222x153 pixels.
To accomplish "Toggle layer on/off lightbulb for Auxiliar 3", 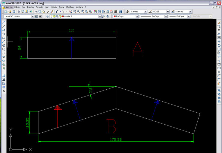I will (51, 16).
